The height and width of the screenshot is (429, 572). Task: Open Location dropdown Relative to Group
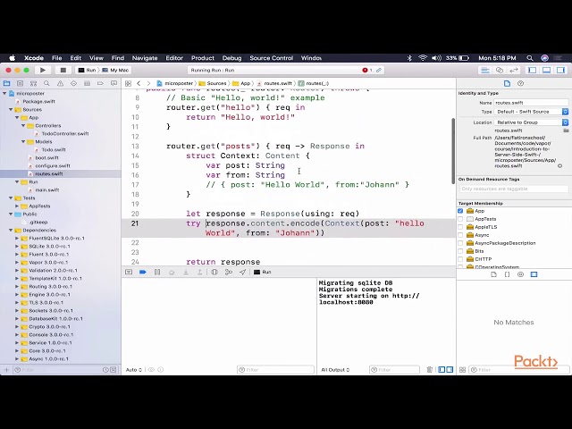pos(531,122)
